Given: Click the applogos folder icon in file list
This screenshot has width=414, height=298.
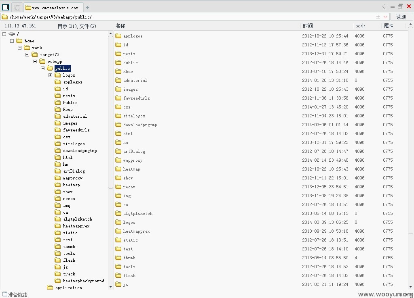Looking at the screenshot, I should pyautogui.click(x=118, y=36).
